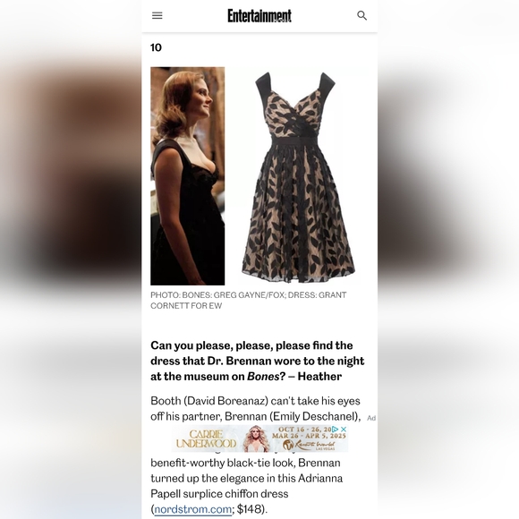Click the Ad label beside banner
Viewport: 519px width, 519px height.
click(371, 418)
